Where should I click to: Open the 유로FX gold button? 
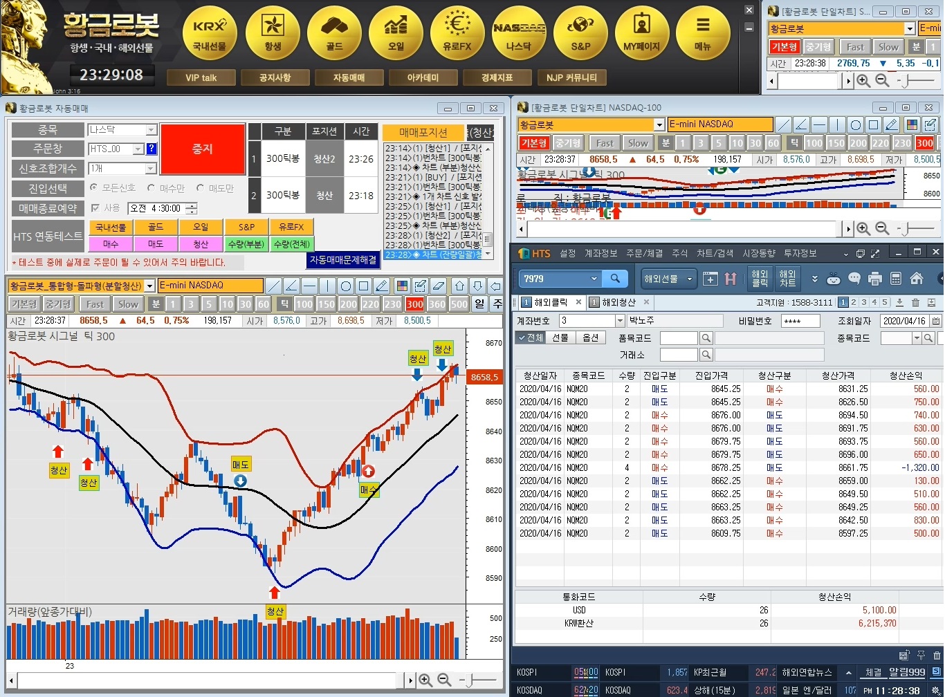pos(457,32)
